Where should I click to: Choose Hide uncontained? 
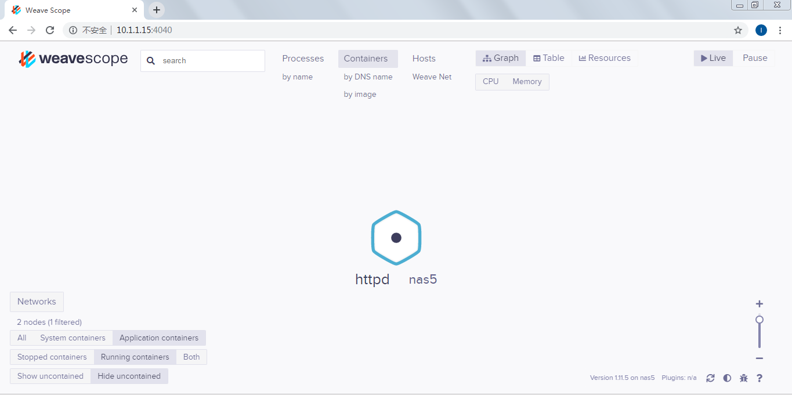[129, 376]
